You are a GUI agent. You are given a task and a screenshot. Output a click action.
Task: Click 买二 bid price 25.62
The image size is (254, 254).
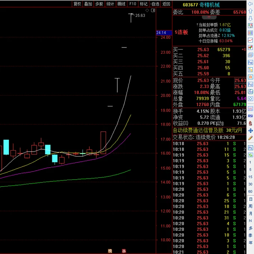203,56
